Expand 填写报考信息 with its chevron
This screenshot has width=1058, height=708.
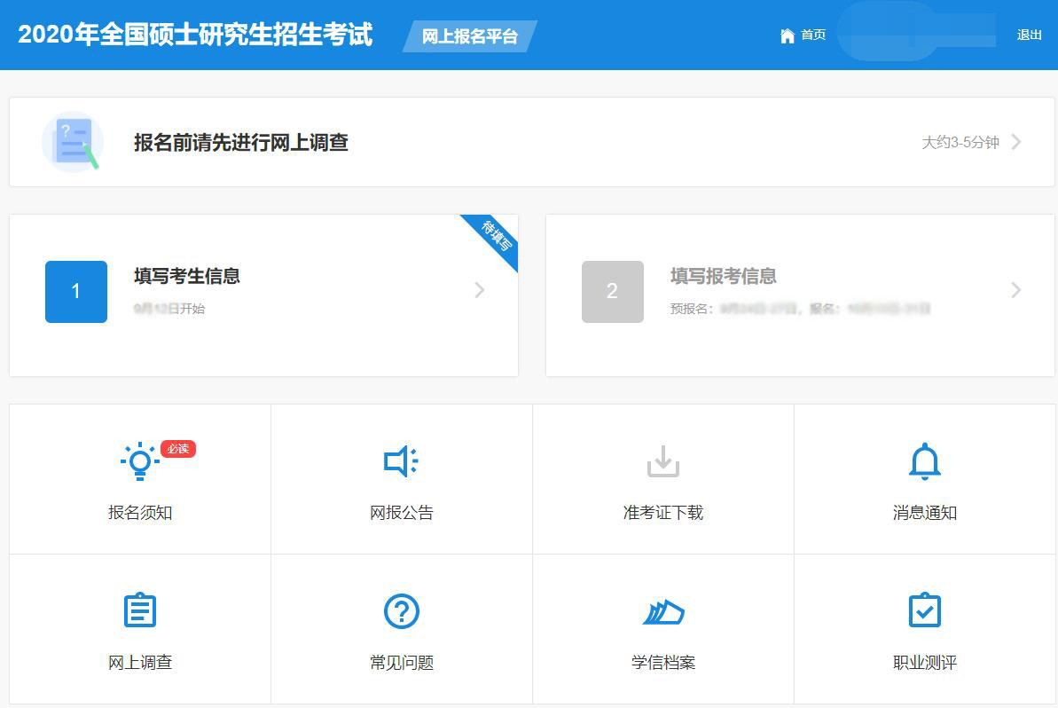(x=1015, y=290)
